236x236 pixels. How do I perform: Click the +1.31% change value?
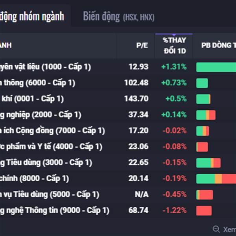coord(173,67)
